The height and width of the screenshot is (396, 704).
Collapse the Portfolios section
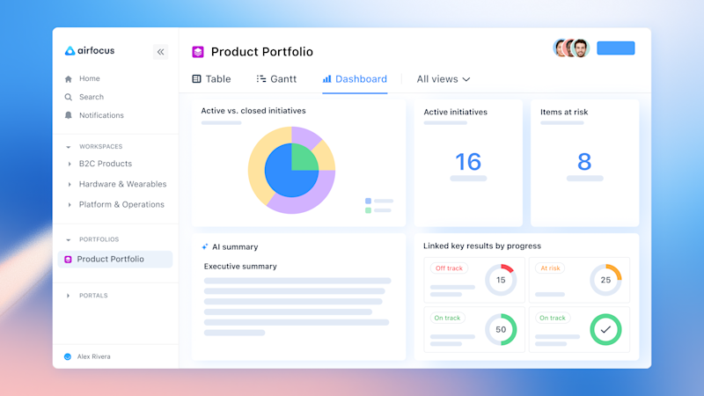[x=69, y=239]
